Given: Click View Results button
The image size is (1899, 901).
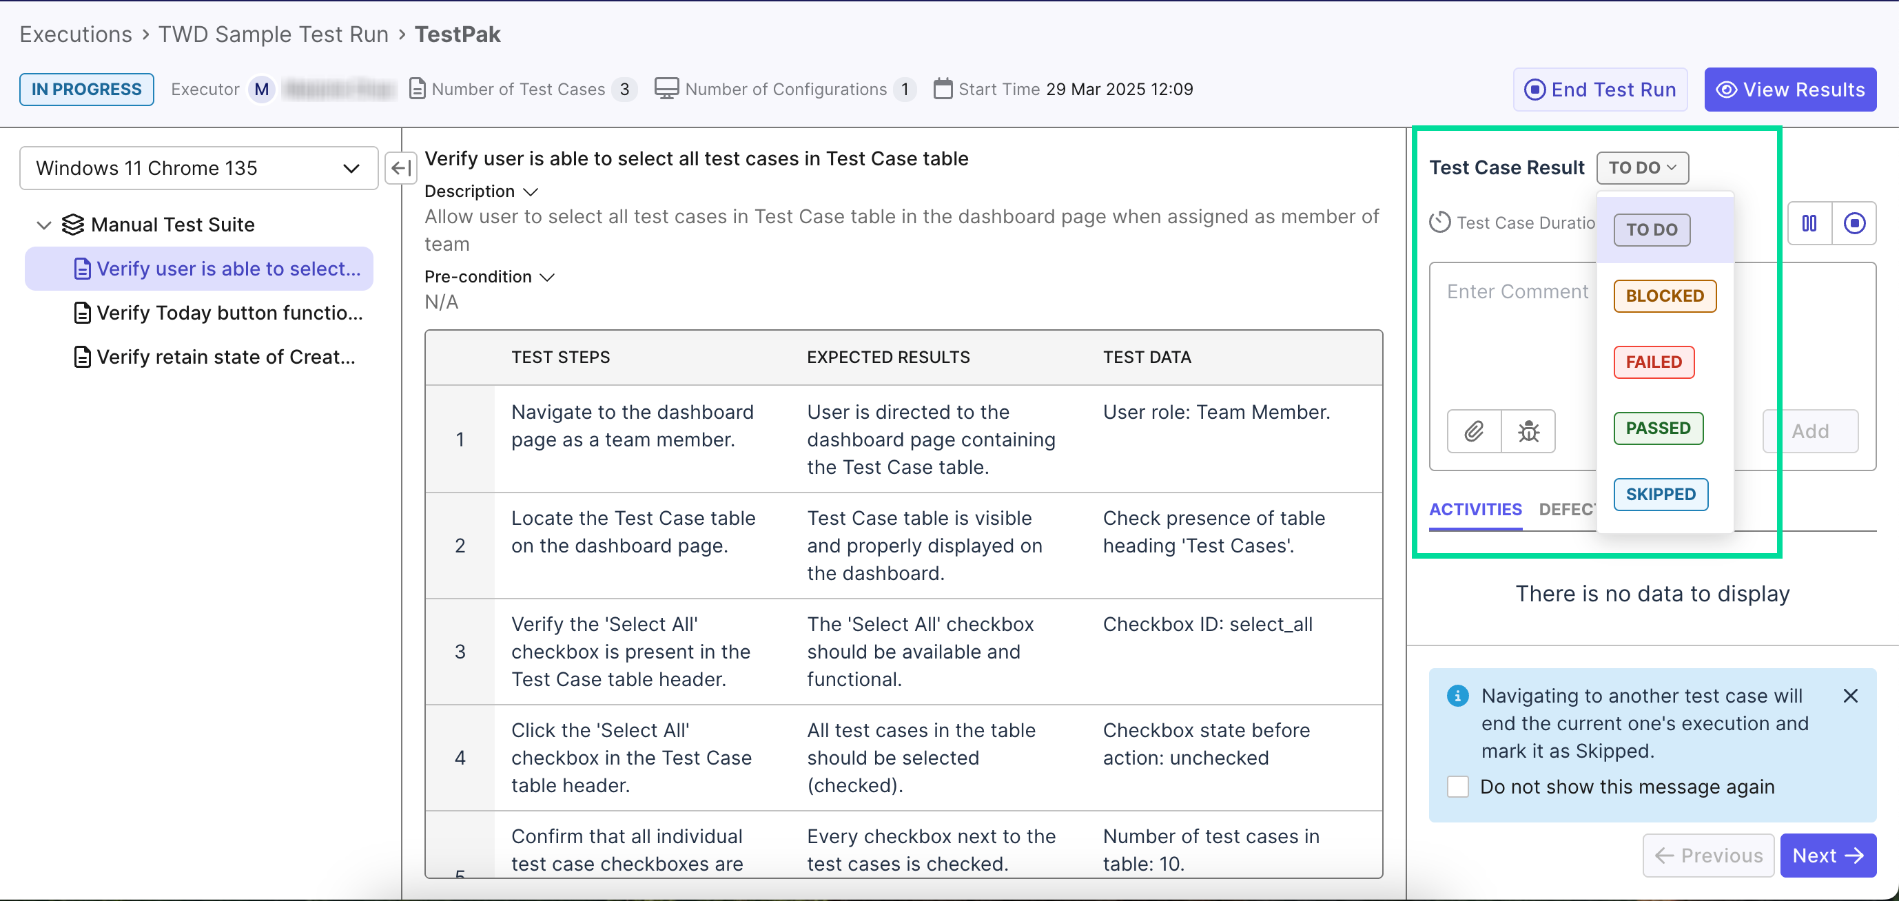Looking at the screenshot, I should tap(1790, 90).
